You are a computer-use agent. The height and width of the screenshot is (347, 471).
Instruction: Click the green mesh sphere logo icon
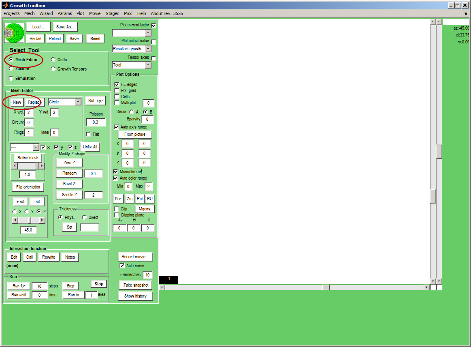click(x=14, y=33)
